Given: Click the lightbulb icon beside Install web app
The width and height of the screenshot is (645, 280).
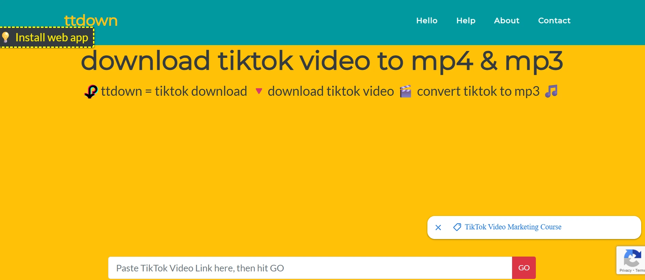Looking at the screenshot, I should pyautogui.click(x=6, y=37).
